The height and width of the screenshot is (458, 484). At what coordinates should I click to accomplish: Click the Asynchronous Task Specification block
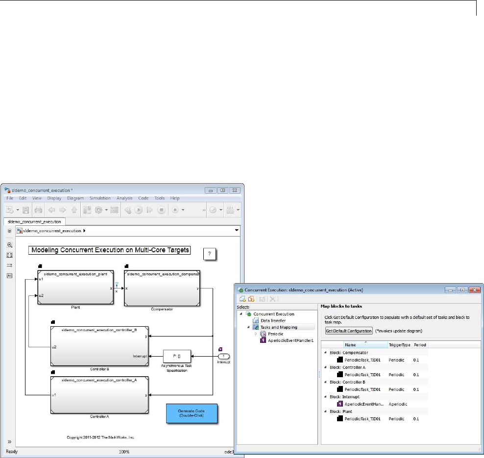coord(177,356)
